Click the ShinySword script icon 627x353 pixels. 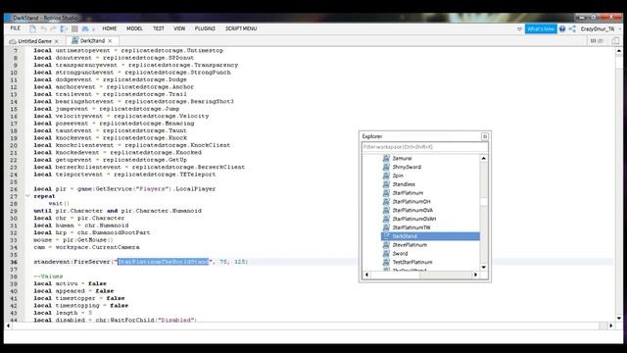386,167
